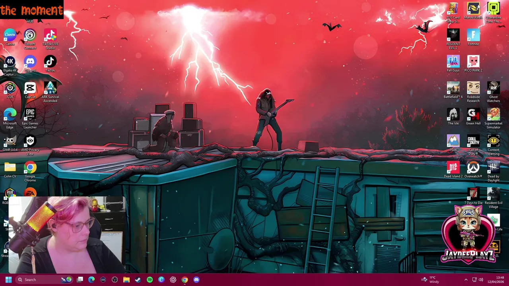Open the RESIDENT EVIL 2 shortcut
This screenshot has width=509, height=286.
pos(453,39)
